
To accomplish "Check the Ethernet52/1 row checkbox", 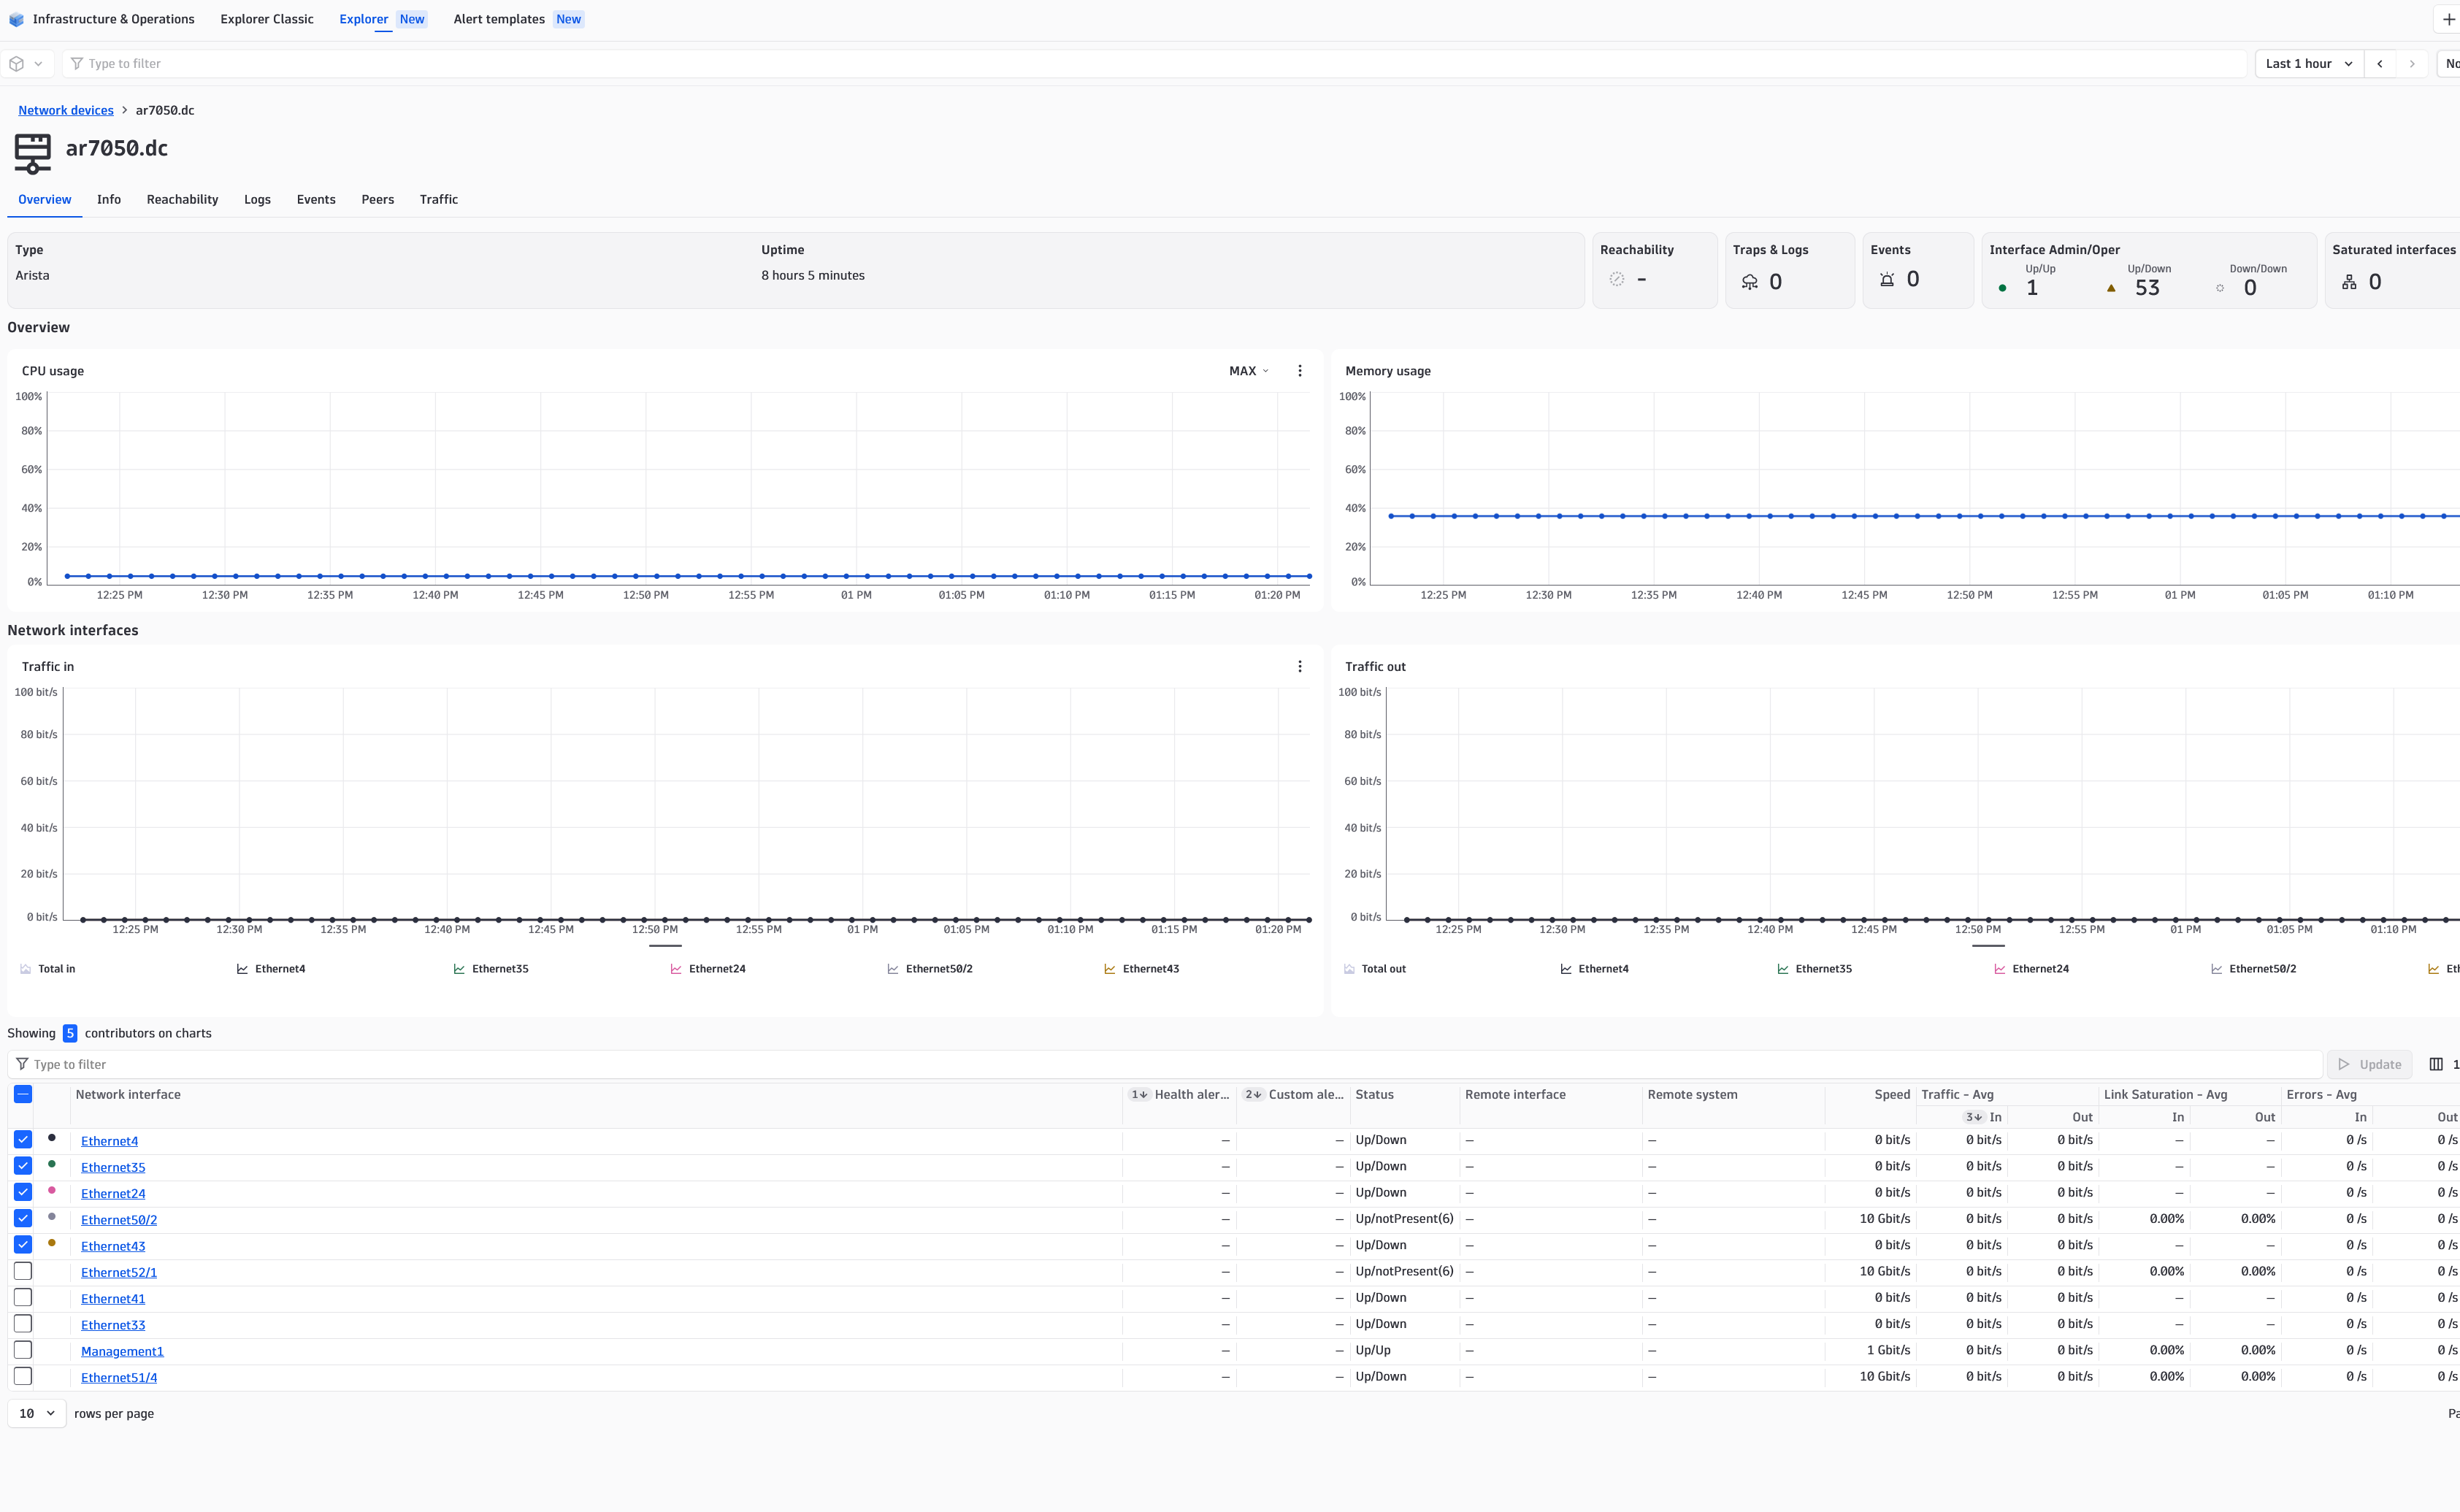I will [23, 1271].
